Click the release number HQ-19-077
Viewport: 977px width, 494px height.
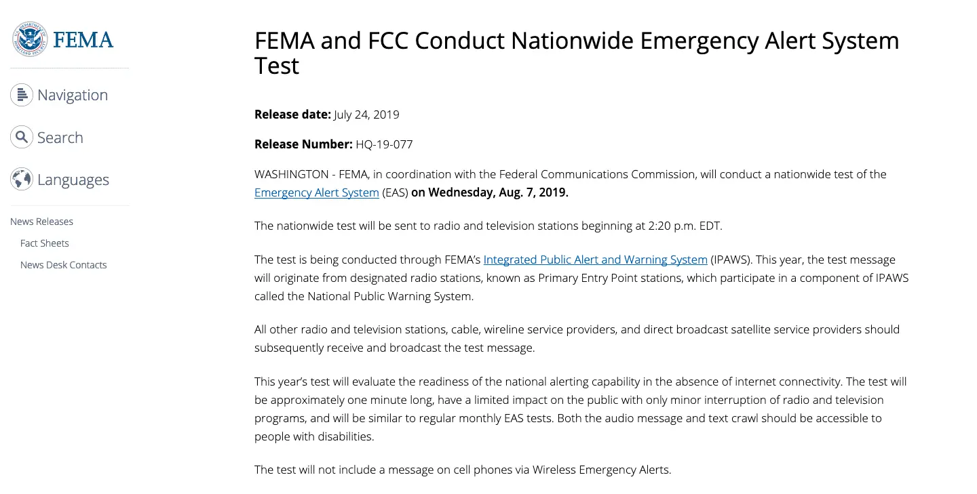pos(384,144)
